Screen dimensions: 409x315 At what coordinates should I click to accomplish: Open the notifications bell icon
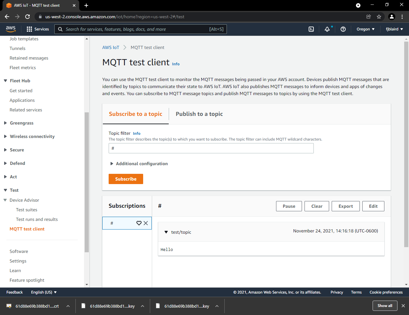click(x=327, y=29)
